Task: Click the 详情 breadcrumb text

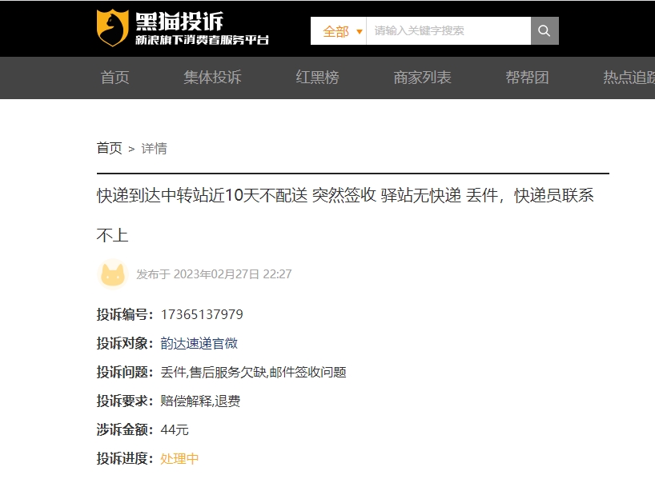Action: (155, 149)
